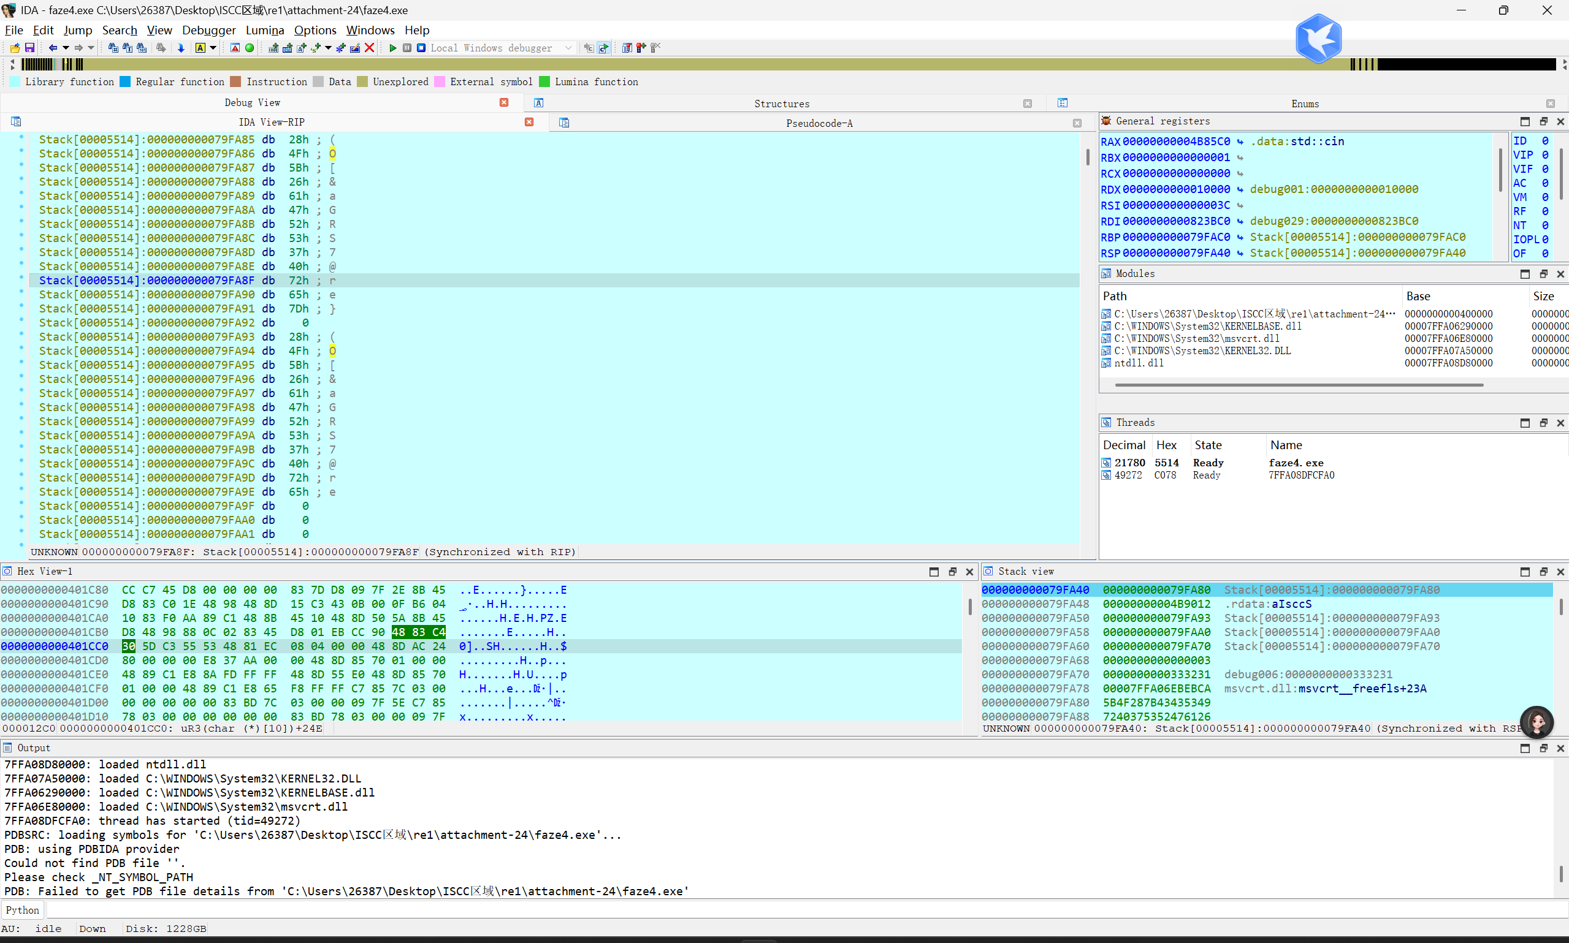The width and height of the screenshot is (1569, 943).
Task: Expand the jump back history dropdown arrow
Action: coord(66,48)
